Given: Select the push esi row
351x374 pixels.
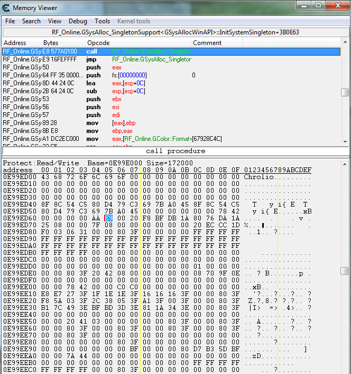Looking at the screenshot, I should pos(171,107).
